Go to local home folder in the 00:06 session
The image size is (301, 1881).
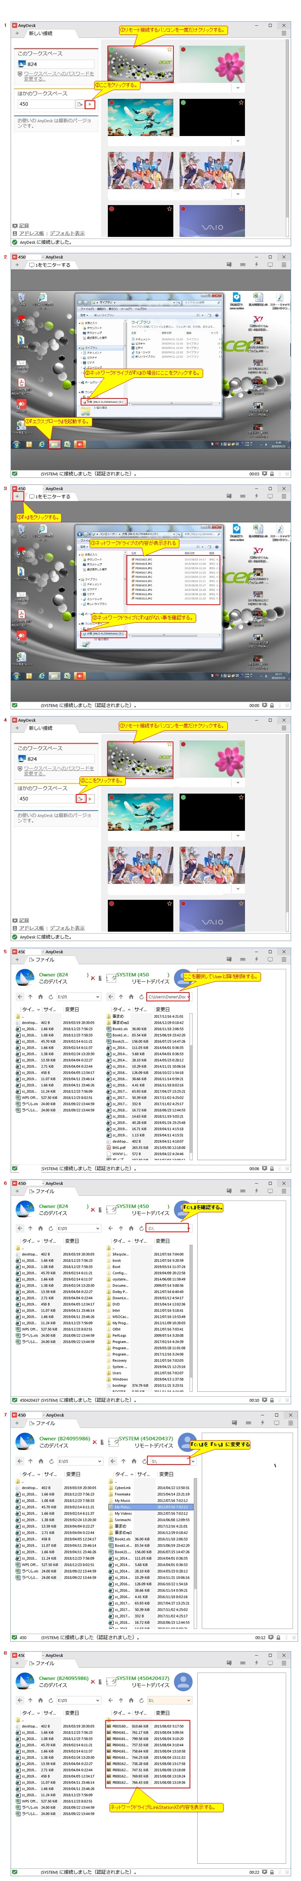(41, 997)
